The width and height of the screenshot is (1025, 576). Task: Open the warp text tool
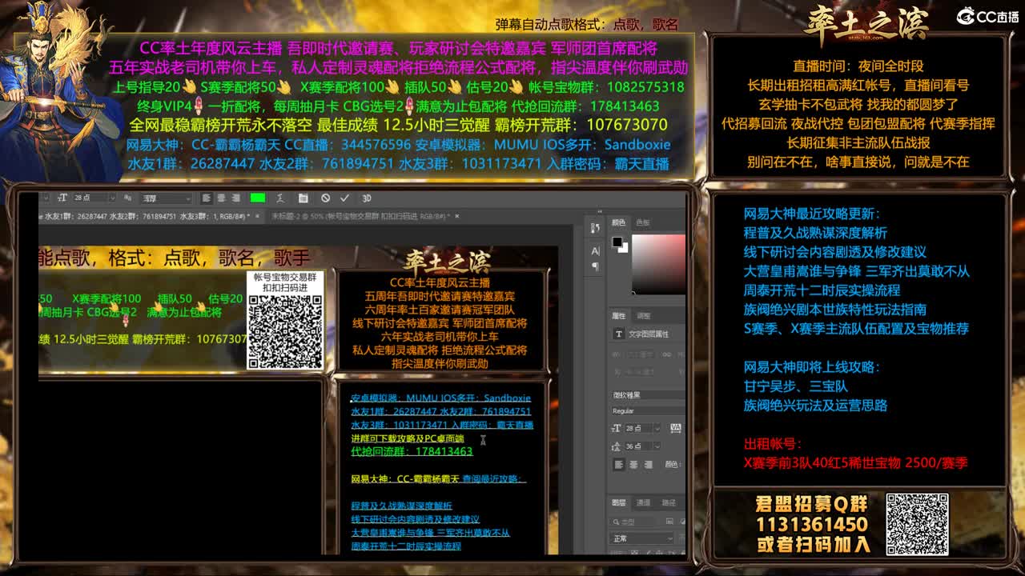coord(279,198)
